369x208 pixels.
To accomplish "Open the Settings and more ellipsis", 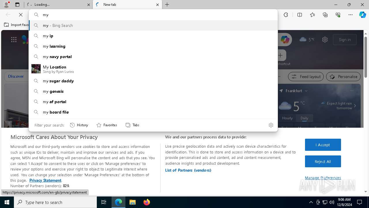I will coord(351,15).
